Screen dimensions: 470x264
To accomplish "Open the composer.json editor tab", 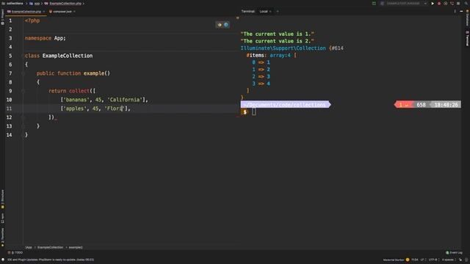I will point(62,12).
